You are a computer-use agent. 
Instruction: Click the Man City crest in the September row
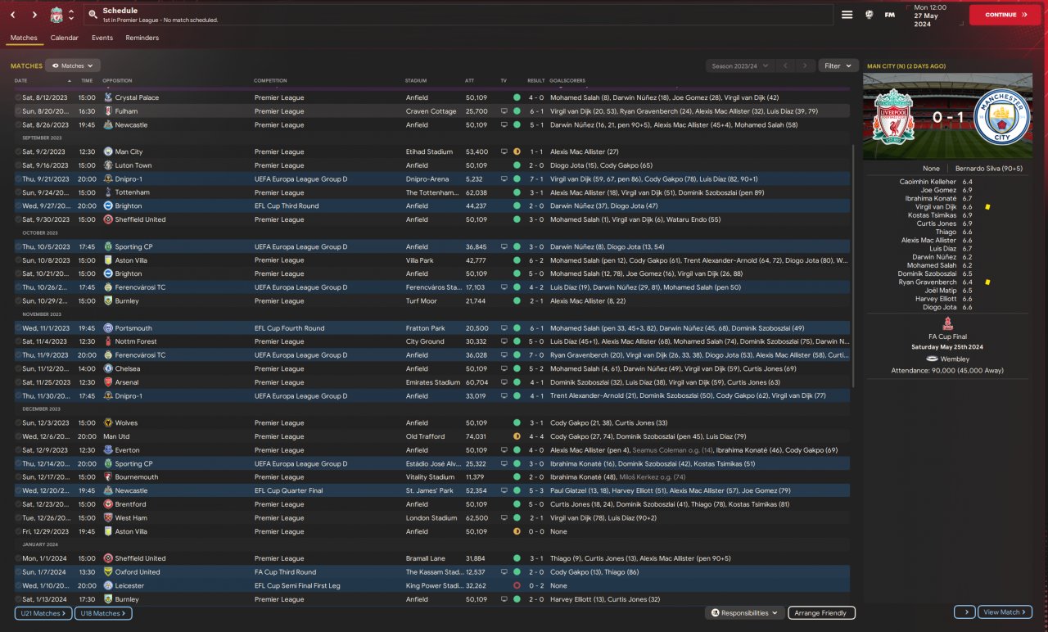(108, 151)
